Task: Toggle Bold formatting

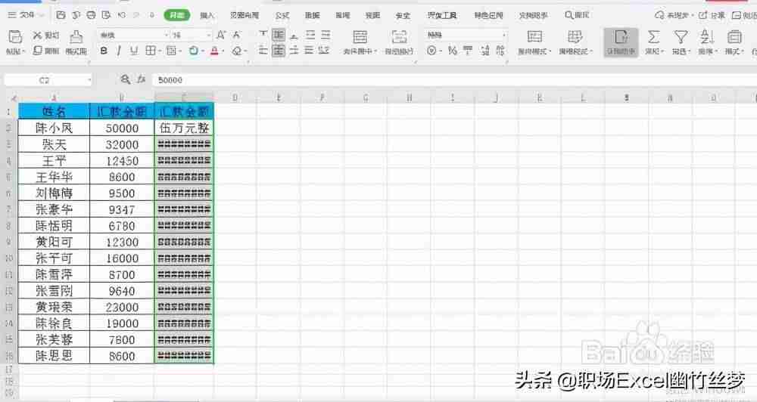Action: tap(103, 51)
